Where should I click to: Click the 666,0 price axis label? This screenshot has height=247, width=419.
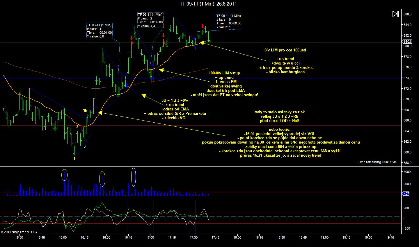click(x=407, y=120)
